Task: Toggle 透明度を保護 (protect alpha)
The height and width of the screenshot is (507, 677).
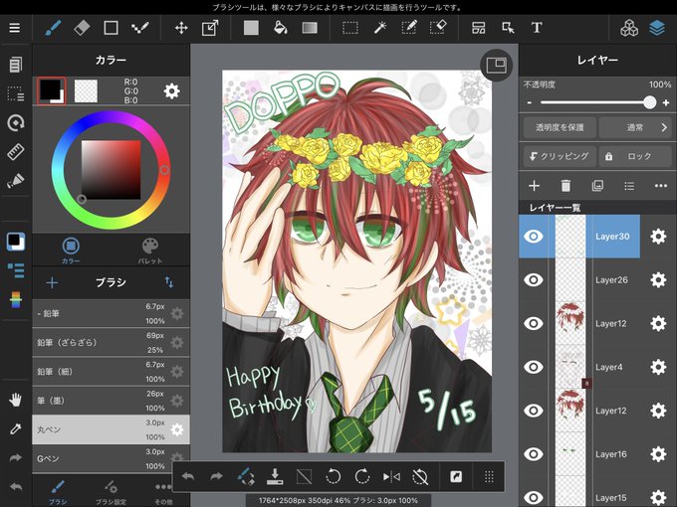Action: click(x=560, y=127)
